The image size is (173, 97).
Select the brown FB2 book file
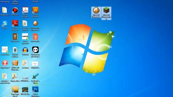point(15,37)
